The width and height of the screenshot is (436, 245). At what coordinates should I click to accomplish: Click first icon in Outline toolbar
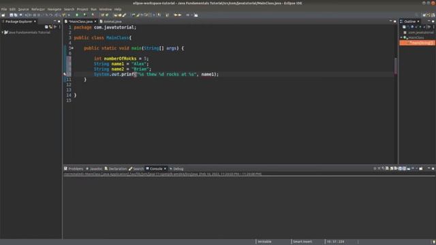(x=404, y=27)
